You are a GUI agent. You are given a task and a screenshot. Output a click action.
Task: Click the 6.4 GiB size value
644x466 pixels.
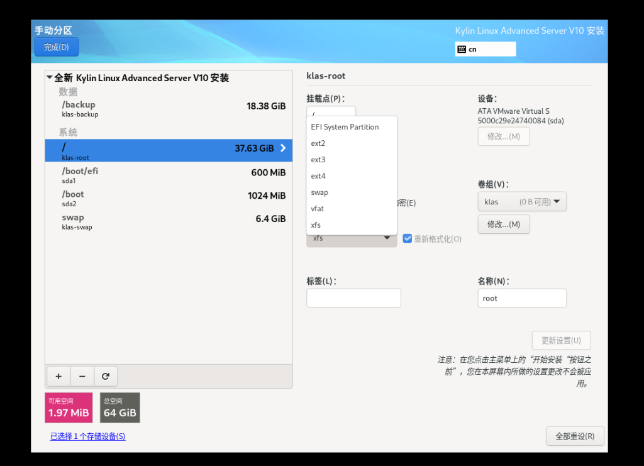point(270,219)
